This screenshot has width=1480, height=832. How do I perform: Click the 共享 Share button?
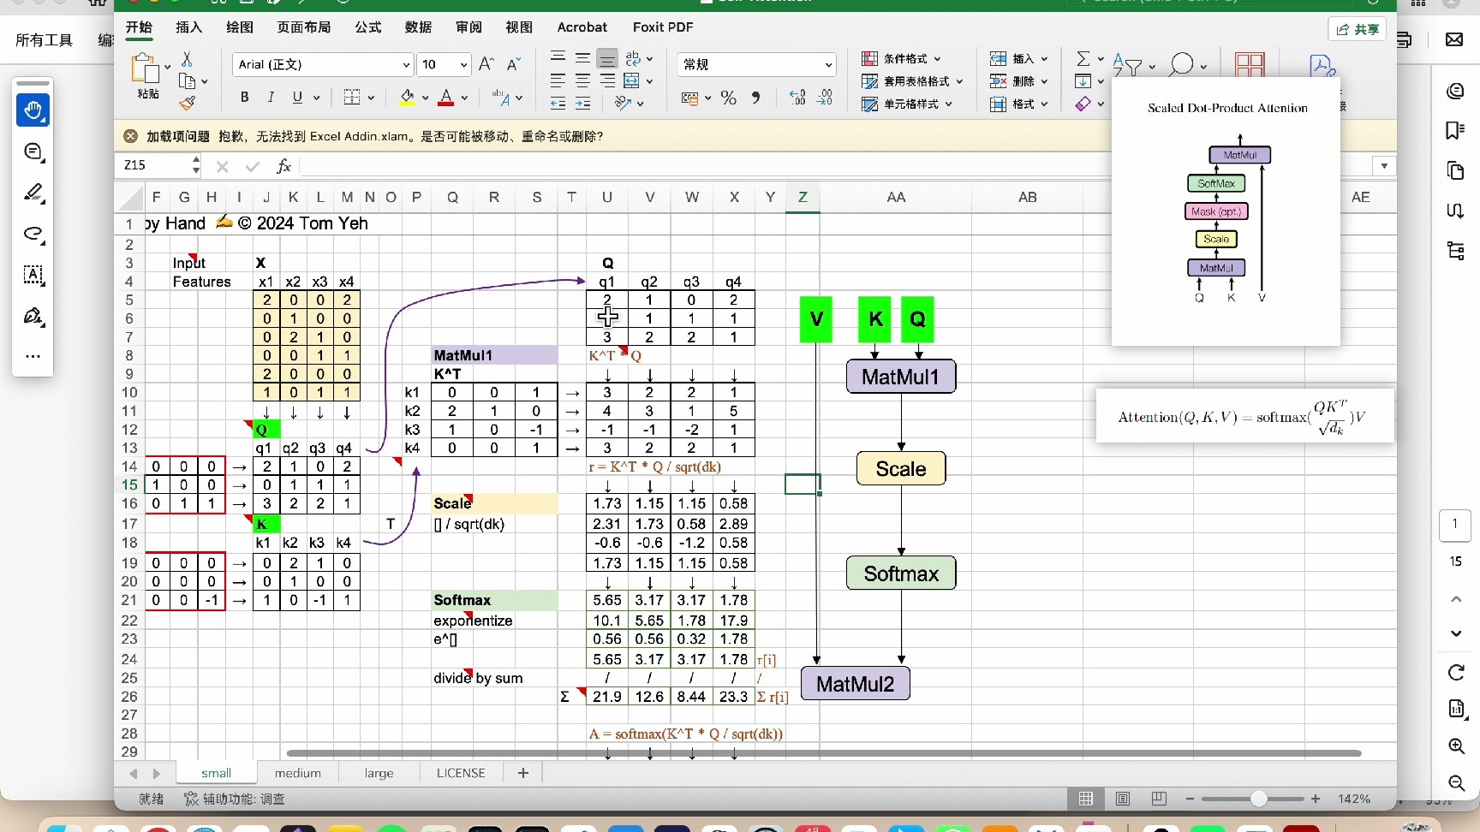pyautogui.click(x=1358, y=29)
